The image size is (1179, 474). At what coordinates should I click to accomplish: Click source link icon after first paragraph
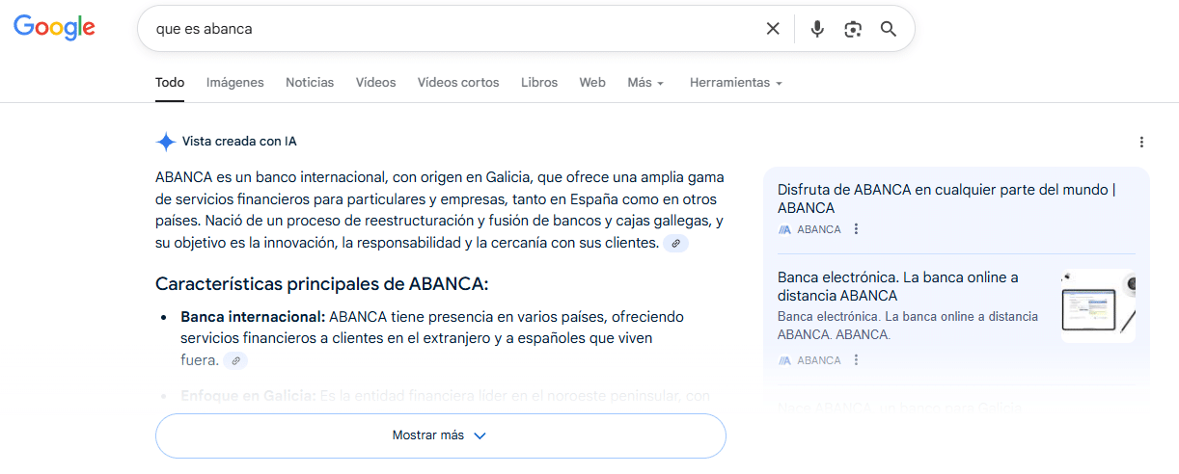[675, 244]
